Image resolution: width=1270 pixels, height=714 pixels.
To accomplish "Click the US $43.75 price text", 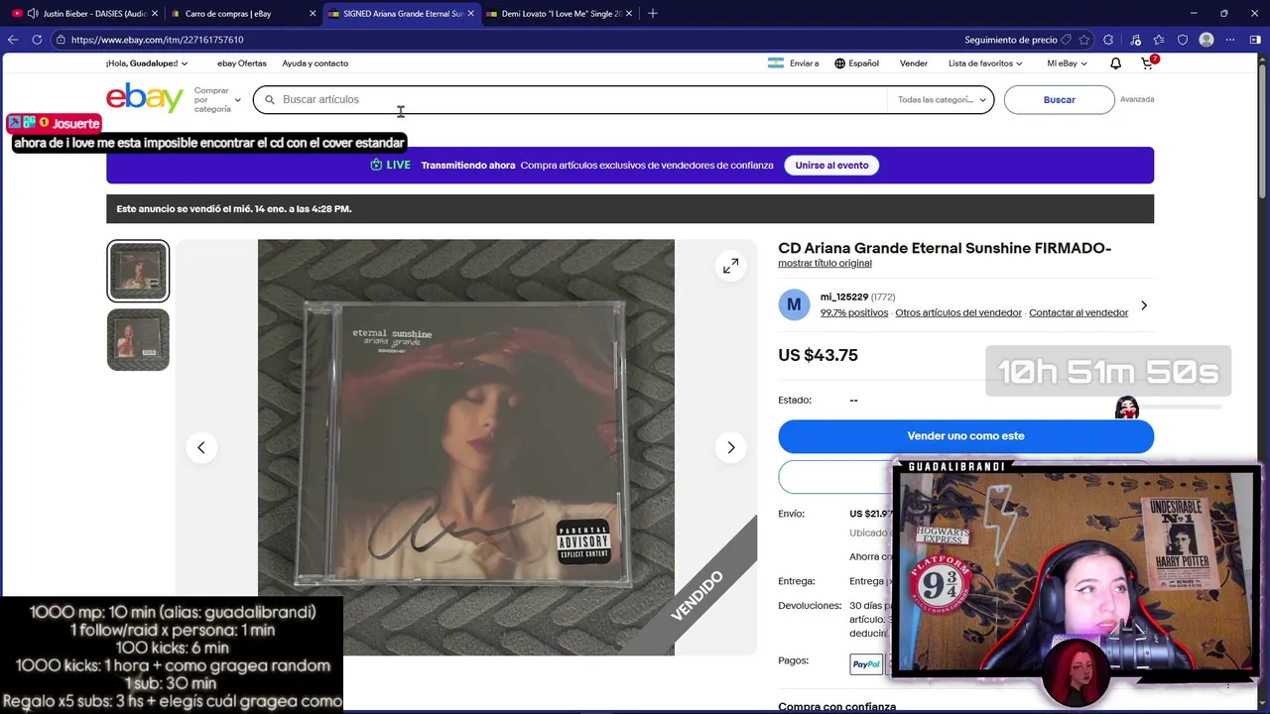I will pyautogui.click(x=818, y=355).
